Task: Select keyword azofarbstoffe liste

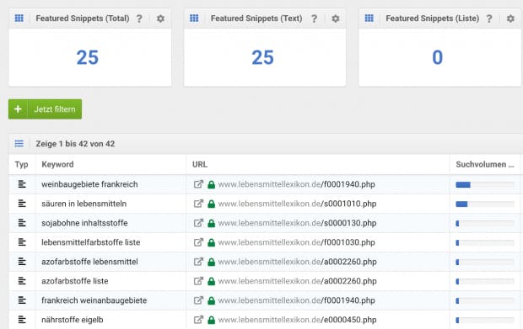Action: tap(75, 281)
